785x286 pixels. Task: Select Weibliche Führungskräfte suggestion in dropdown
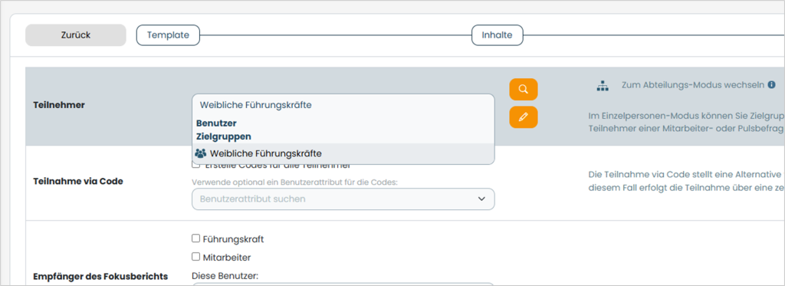click(343, 153)
